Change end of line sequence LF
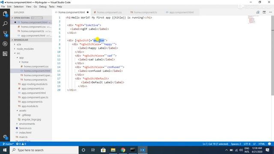Viewport: 274px width, 154px height. pyautogui.click(x=254, y=144)
